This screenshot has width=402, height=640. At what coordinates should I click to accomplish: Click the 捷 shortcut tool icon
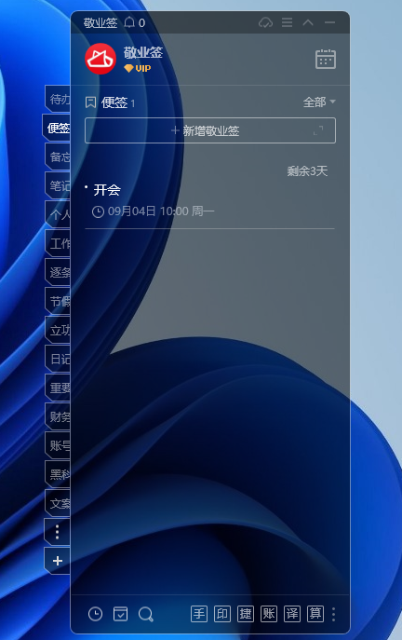tap(246, 614)
